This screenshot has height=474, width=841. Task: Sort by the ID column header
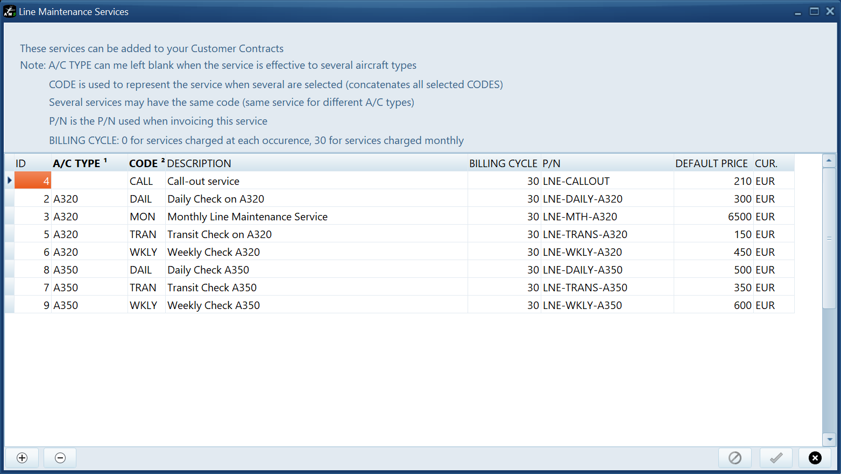[x=32, y=163]
